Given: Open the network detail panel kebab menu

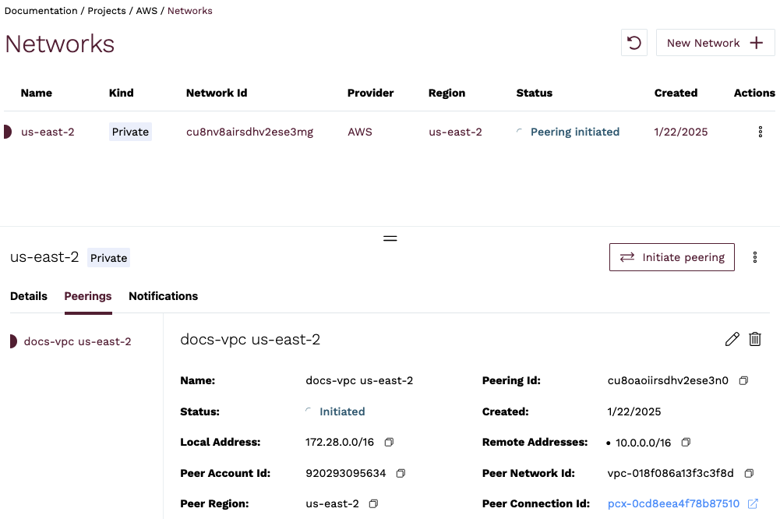Looking at the screenshot, I should tap(754, 257).
